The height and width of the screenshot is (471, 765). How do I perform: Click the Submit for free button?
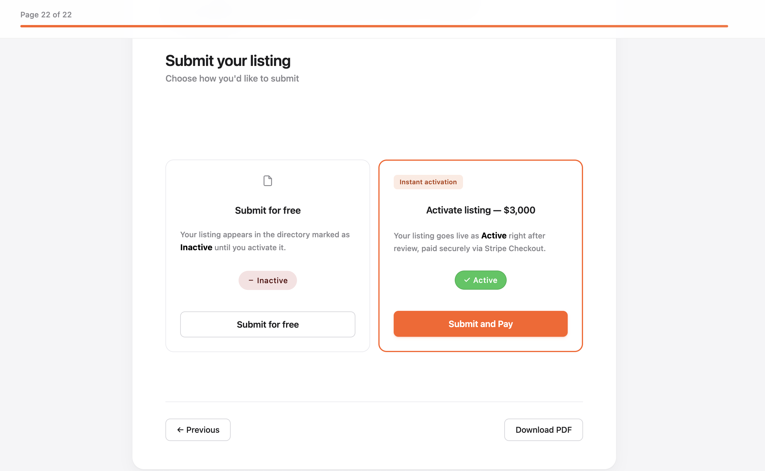(268, 324)
